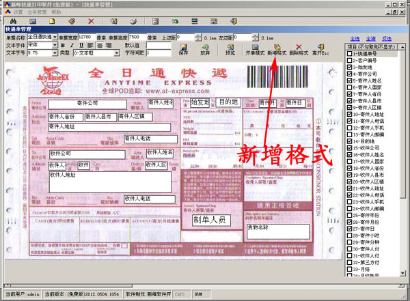Screen dimensions: 410x301
Task: Click the blue film-strip toolbar icon
Action: tap(195, 21)
